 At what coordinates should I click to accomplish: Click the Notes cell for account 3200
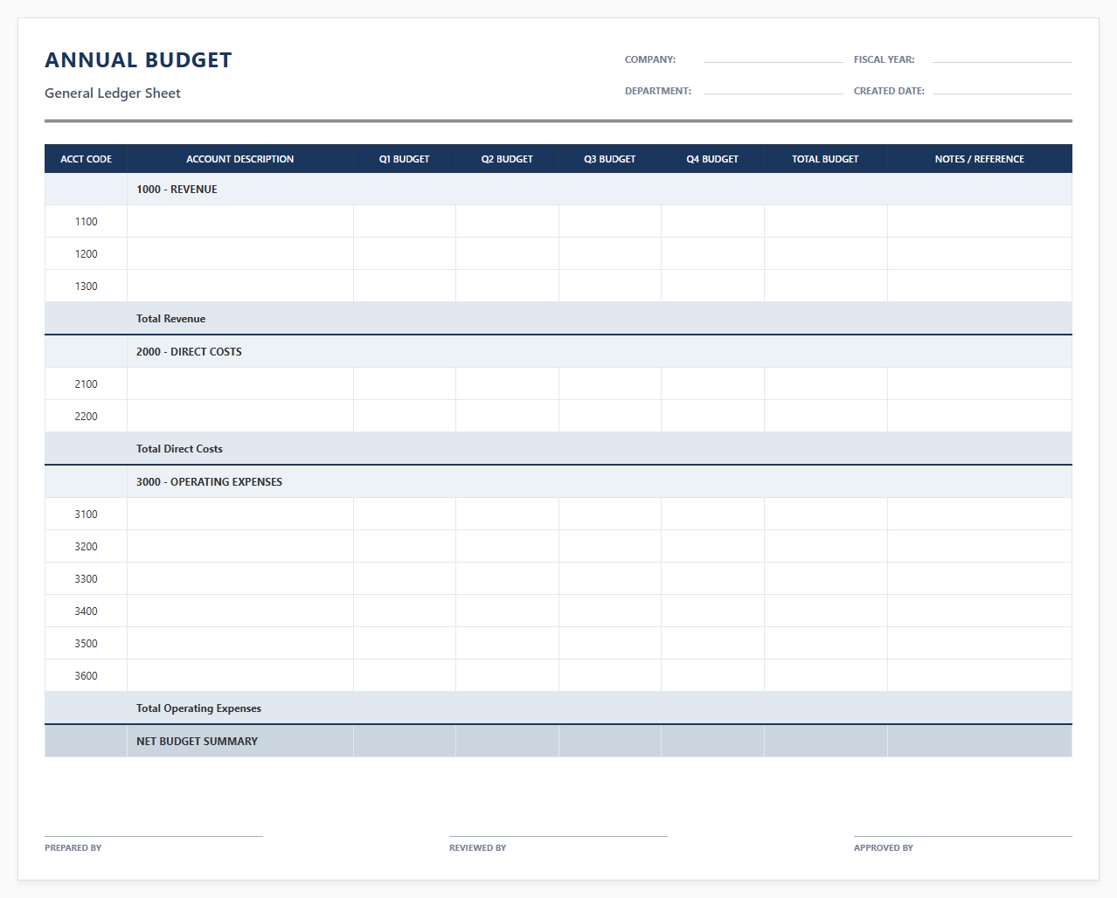tap(979, 547)
